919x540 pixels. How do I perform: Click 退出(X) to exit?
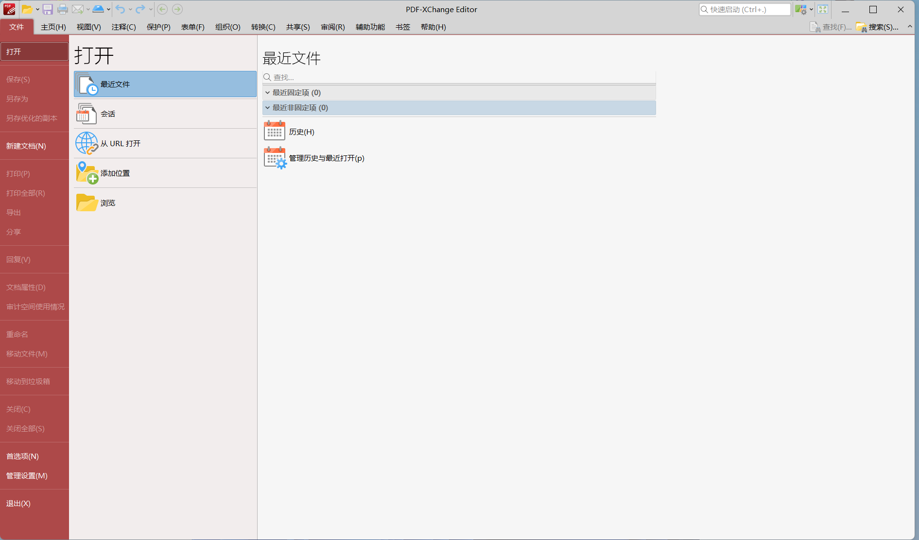(x=35, y=503)
